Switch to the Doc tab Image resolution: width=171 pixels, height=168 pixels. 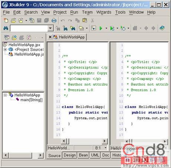[106, 155]
